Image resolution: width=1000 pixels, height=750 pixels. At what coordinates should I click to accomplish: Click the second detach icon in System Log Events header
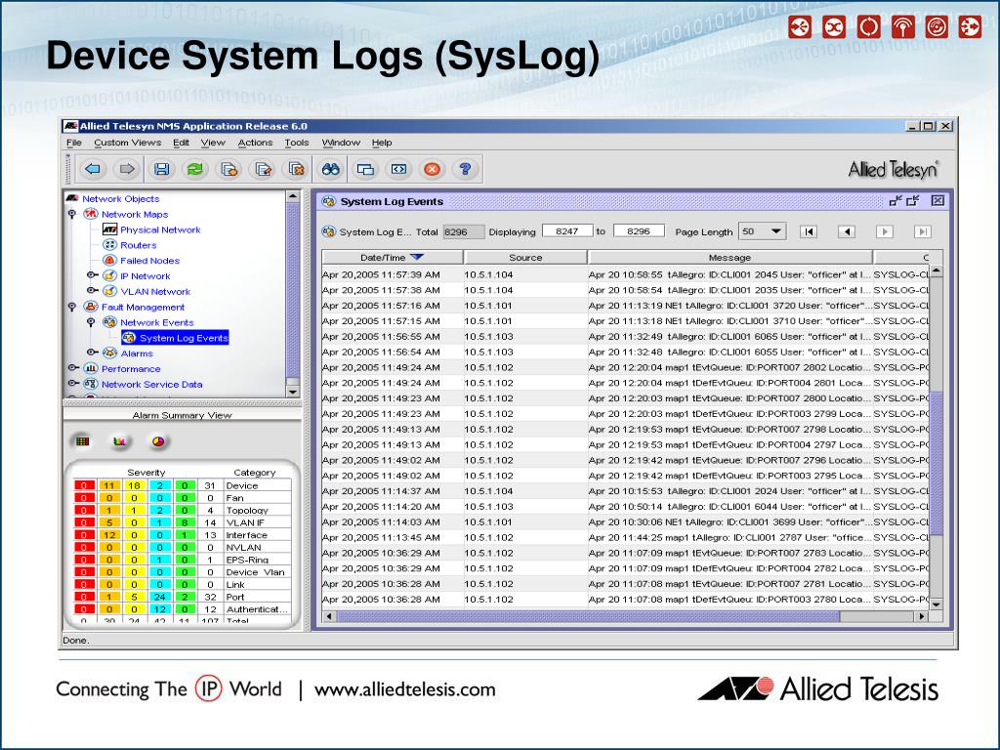pos(913,201)
